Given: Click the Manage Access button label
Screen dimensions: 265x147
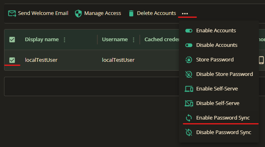Looking at the screenshot, I should click(103, 13).
